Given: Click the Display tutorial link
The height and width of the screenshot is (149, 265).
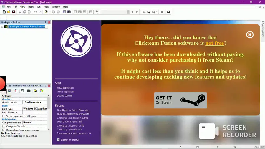Looking at the screenshot, I should [64, 96].
